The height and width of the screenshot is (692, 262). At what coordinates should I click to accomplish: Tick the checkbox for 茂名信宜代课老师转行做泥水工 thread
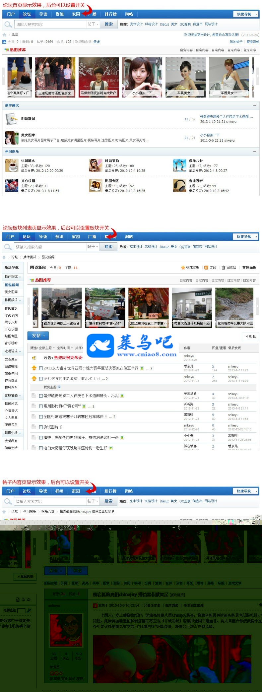point(41,378)
